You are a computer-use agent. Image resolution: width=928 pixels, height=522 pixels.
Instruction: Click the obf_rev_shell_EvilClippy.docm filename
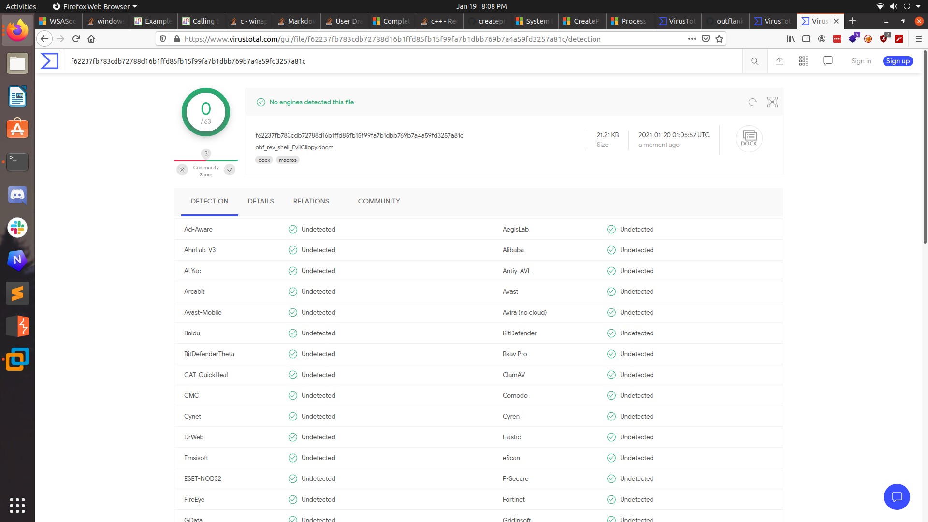(294, 147)
